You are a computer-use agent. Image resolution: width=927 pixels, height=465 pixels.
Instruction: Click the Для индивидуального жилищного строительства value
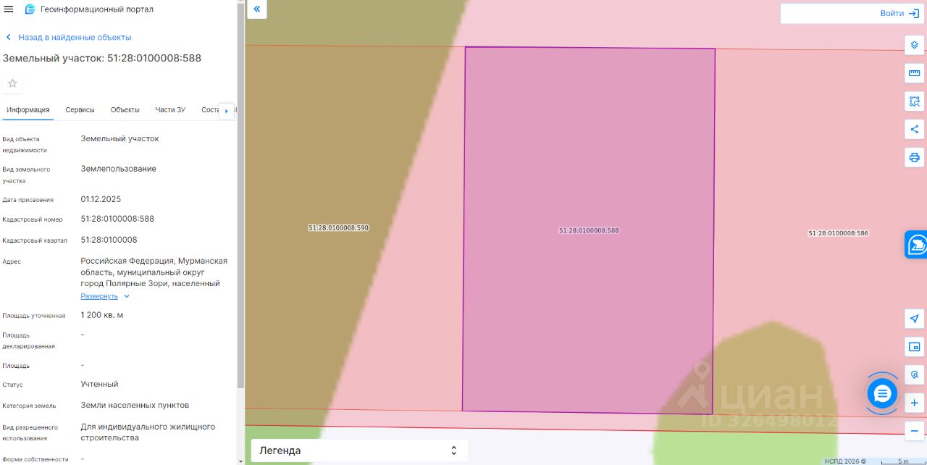coord(148,432)
